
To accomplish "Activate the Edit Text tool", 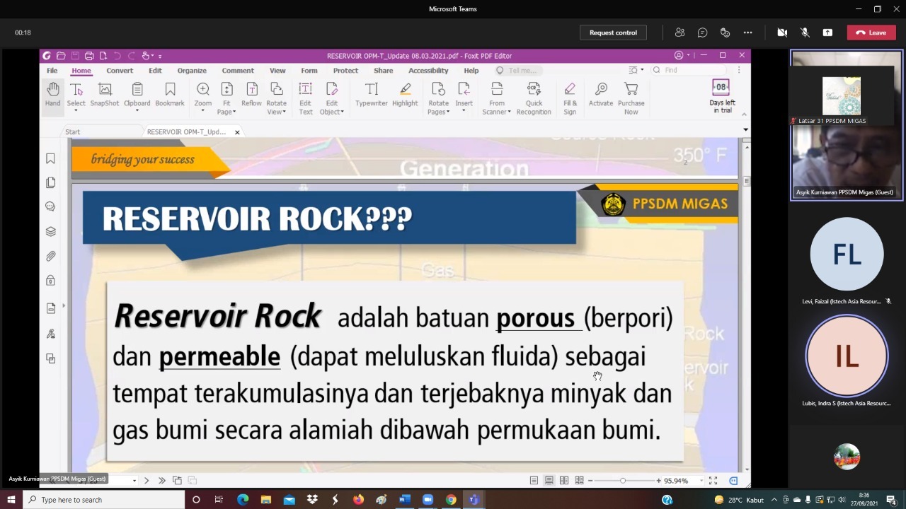I will pos(305,98).
